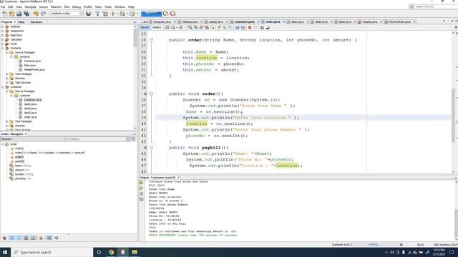This screenshot has width=458, height=257.
Task: Open the Debug menu
Action: click(77, 6)
